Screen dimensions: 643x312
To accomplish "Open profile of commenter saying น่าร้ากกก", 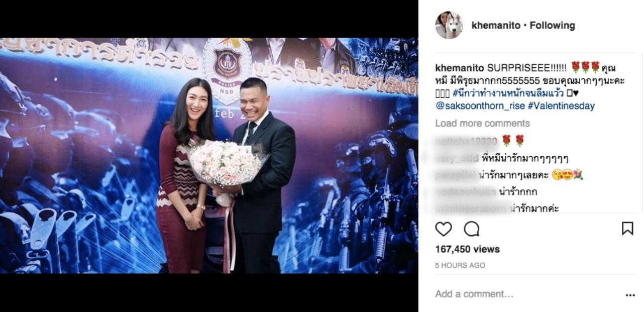I will coord(466,192).
